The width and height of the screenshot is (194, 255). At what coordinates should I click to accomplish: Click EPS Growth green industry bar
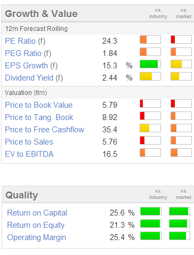pyautogui.click(x=150, y=64)
